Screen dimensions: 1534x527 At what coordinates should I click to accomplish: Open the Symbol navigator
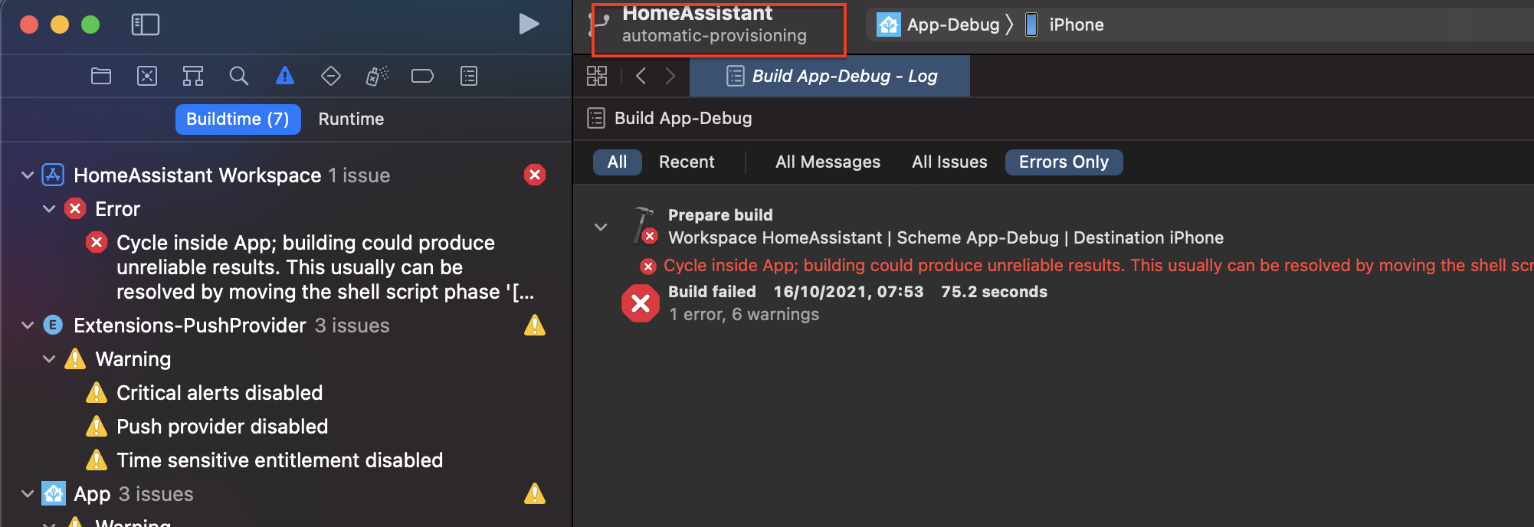[x=192, y=76]
